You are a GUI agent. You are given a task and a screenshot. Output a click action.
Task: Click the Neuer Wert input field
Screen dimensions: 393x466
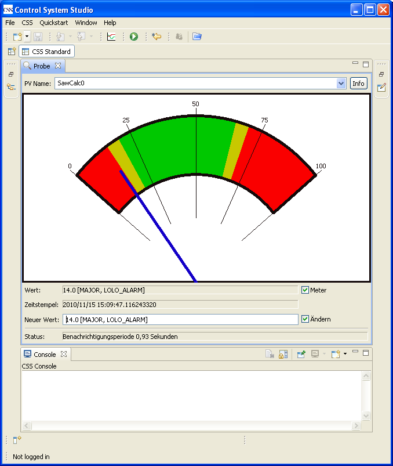coord(181,320)
